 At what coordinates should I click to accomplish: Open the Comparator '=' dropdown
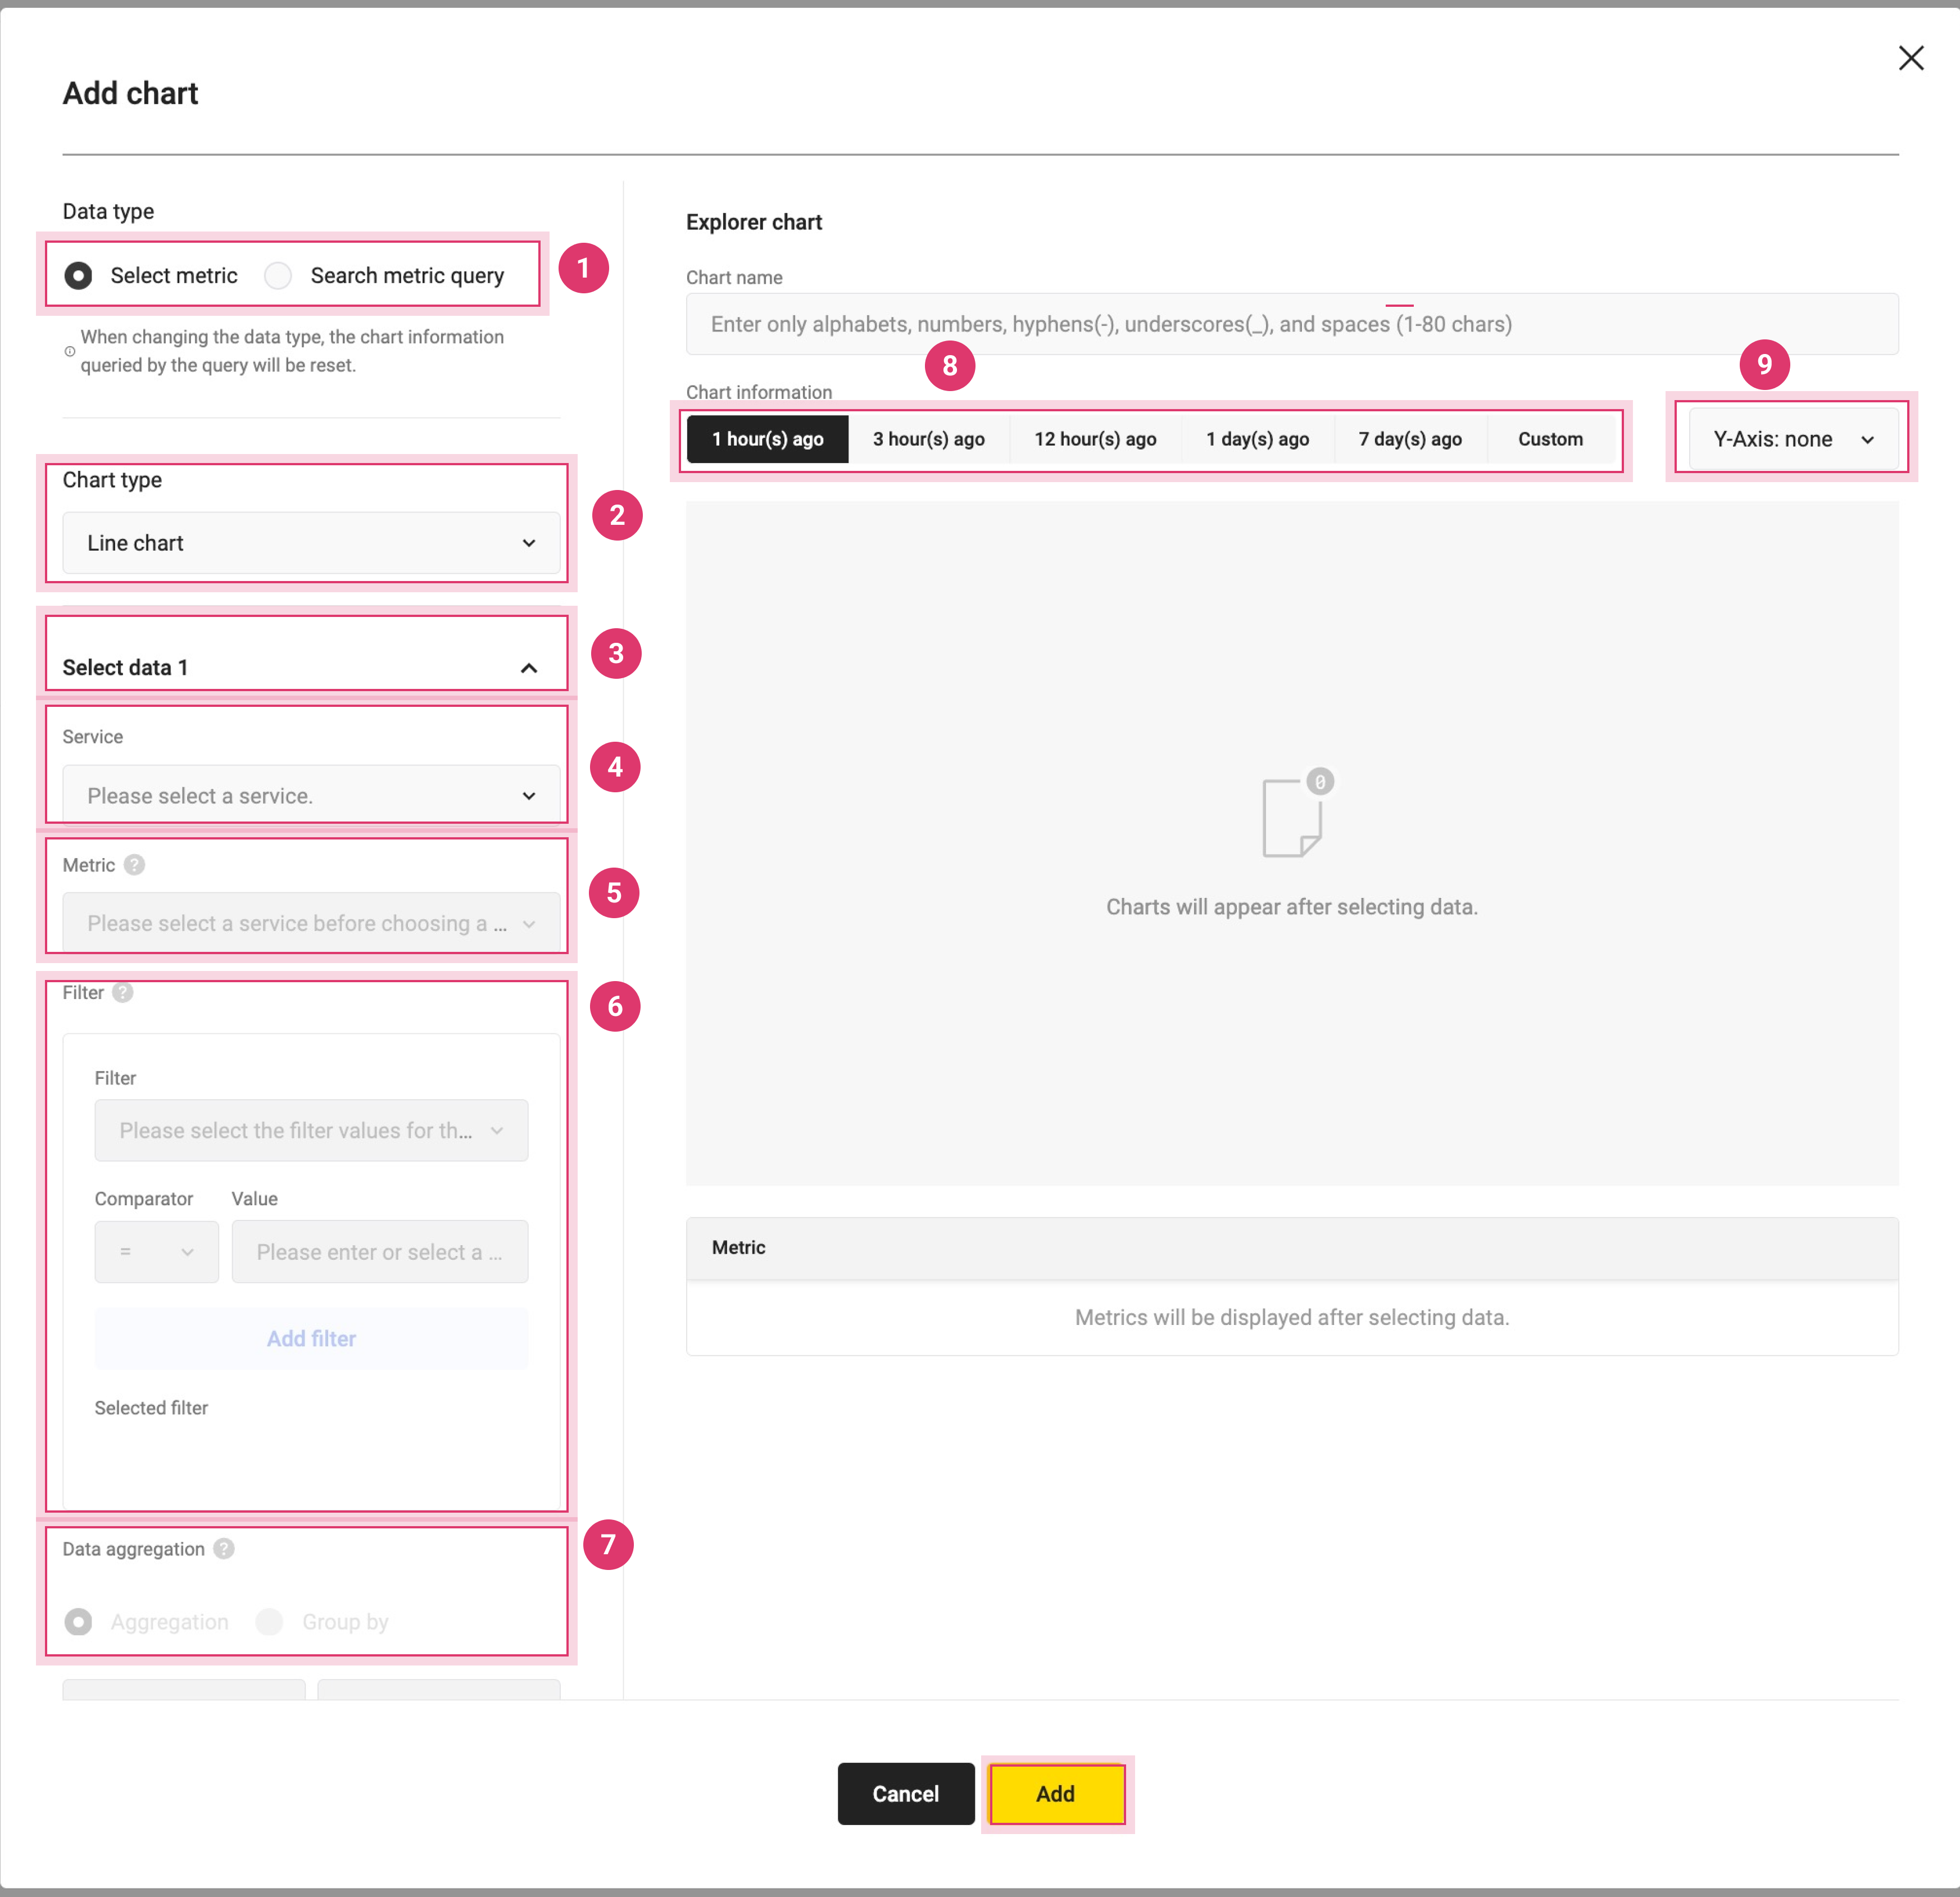click(156, 1252)
